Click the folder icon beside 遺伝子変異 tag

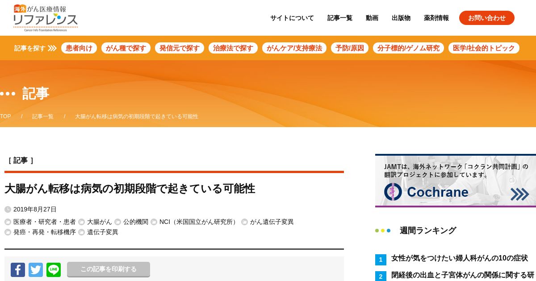tap(81, 232)
